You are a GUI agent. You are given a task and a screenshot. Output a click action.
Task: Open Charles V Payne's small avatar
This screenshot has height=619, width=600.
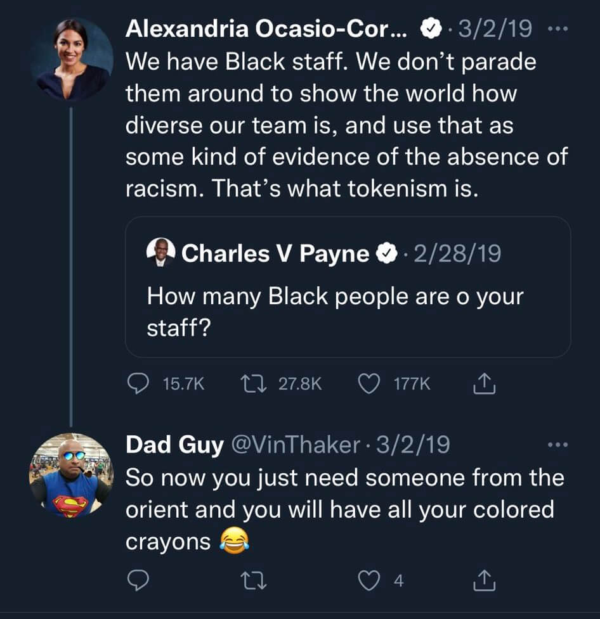160,253
